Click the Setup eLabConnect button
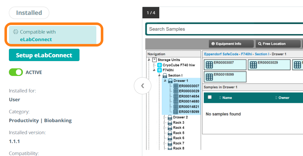Image resolution: width=303 pixels, height=156 pixels. point(44,55)
